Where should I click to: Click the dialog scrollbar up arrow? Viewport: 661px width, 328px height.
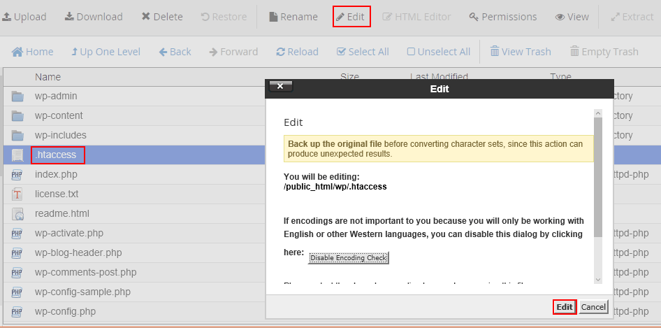[598, 113]
